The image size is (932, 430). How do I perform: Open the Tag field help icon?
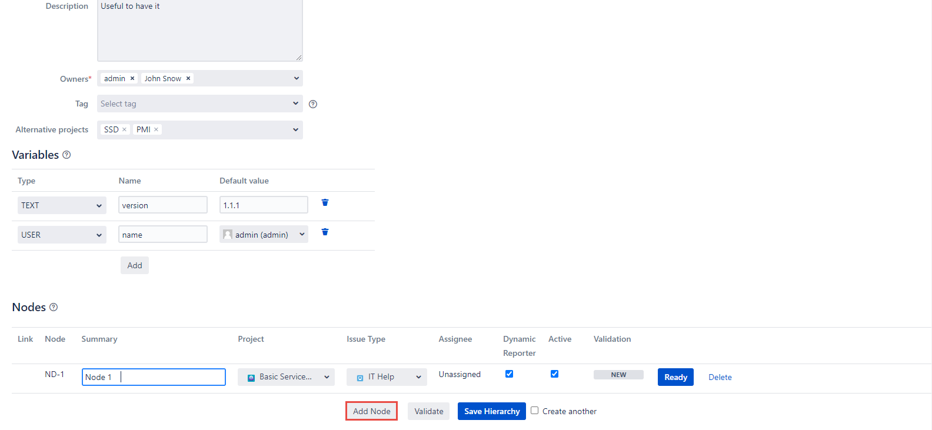(x=313, y=104)
